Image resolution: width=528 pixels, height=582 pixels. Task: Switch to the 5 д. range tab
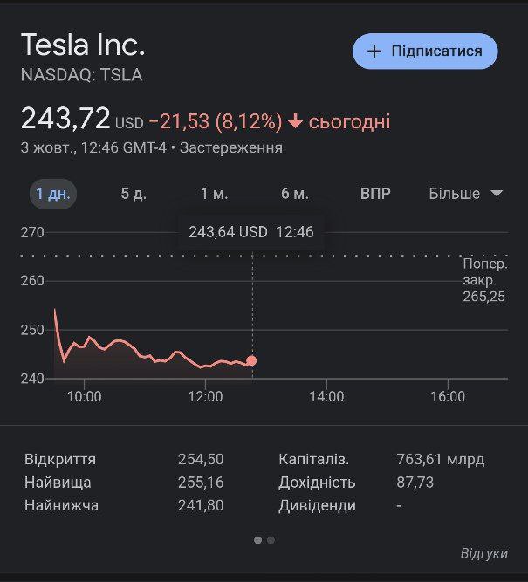pos(134,194)
